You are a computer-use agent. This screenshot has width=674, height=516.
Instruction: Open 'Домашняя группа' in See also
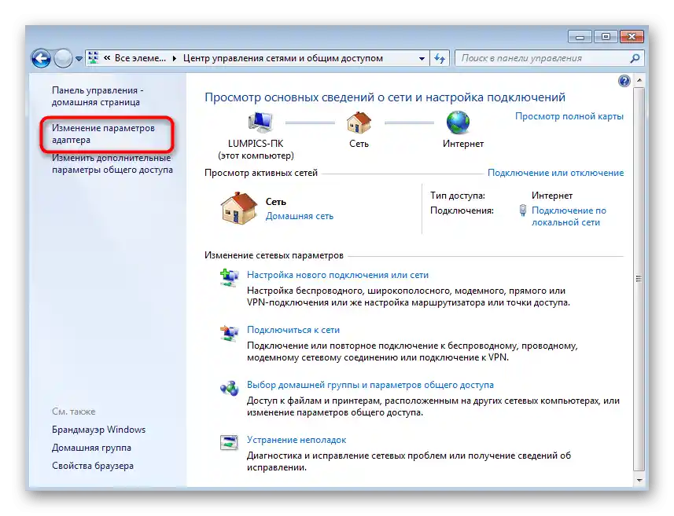(x=91, y=448)
